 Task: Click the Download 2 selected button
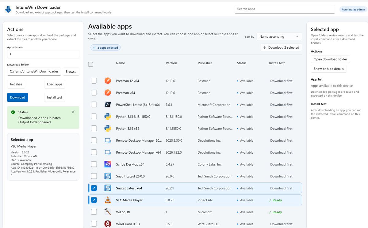coord(281,47)
